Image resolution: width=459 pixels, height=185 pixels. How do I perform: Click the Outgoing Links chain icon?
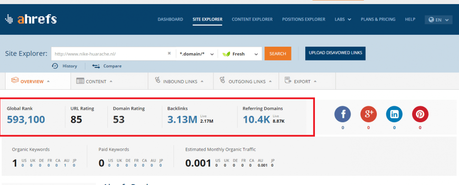pos(223,81)
